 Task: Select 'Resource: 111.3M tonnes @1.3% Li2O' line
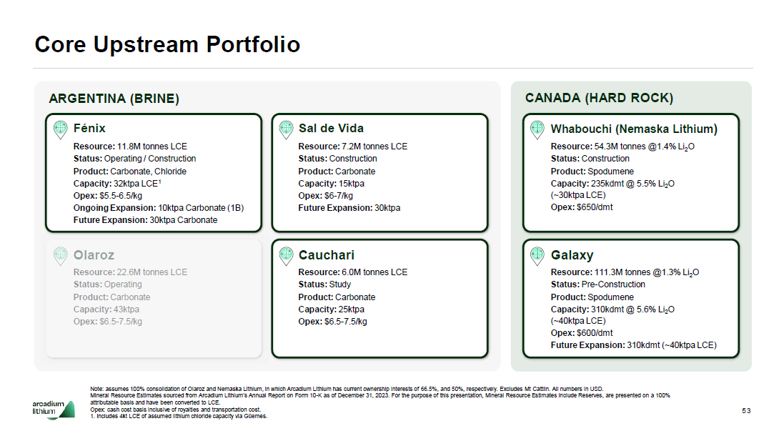(x=625, y=272)
